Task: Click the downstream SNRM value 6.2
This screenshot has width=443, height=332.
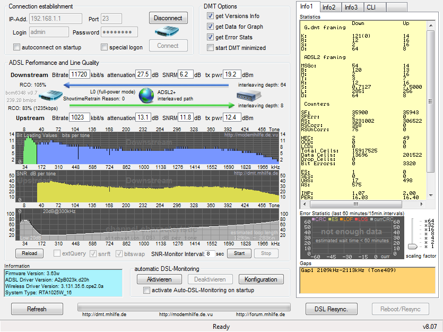Action: [x=185, y=74]
